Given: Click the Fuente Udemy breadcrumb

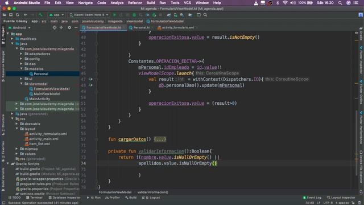Looking at the screenshot, I should (15, 22).
